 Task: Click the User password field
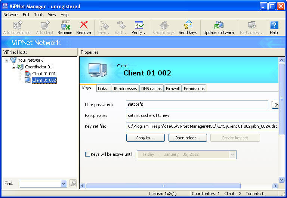point(197,105)
